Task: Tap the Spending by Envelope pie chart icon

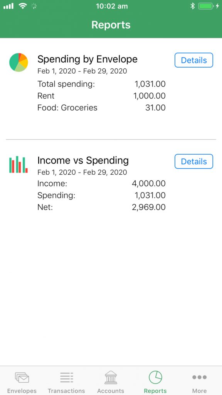Action: [x=18, y=62]
